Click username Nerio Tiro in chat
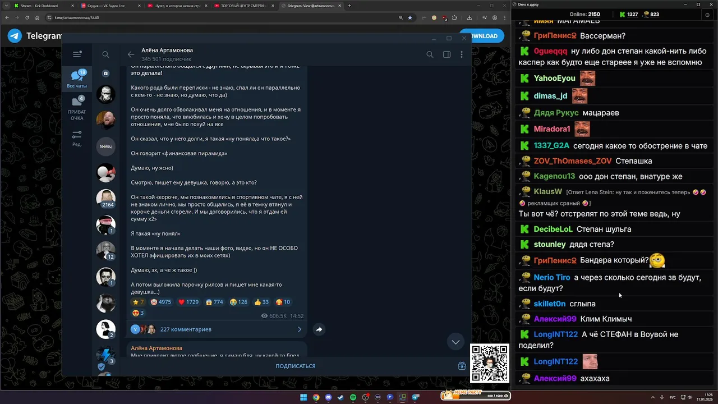Viewport: 718px width, 404px height. [x=552, y=278]
